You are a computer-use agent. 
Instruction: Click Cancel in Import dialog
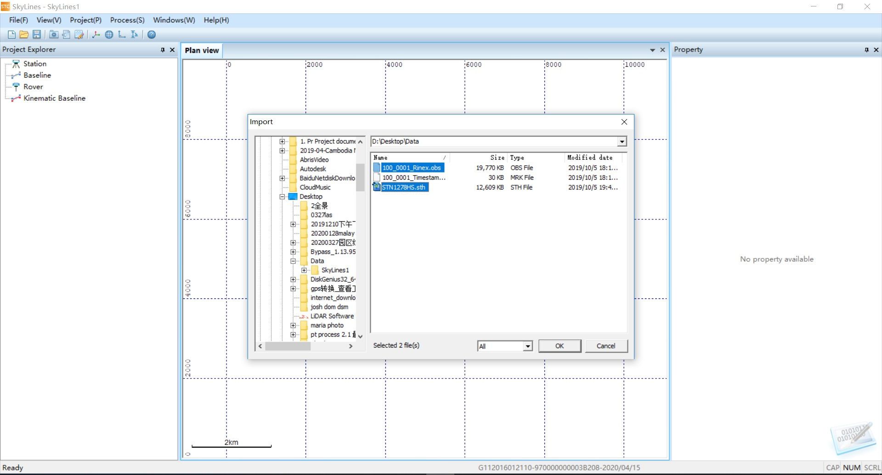click(606, 346)
